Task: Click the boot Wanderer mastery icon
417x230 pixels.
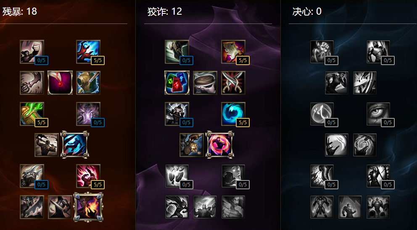Action: [177, 52]
